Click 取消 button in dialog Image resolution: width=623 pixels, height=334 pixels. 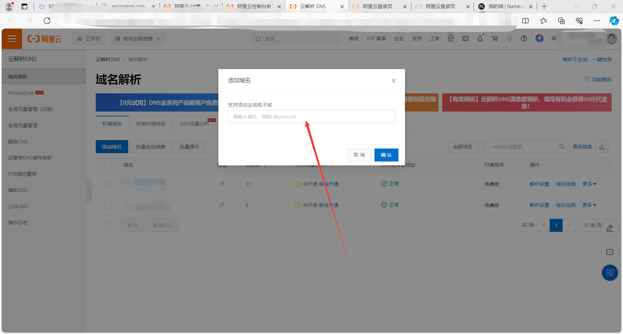pos(359,155)
